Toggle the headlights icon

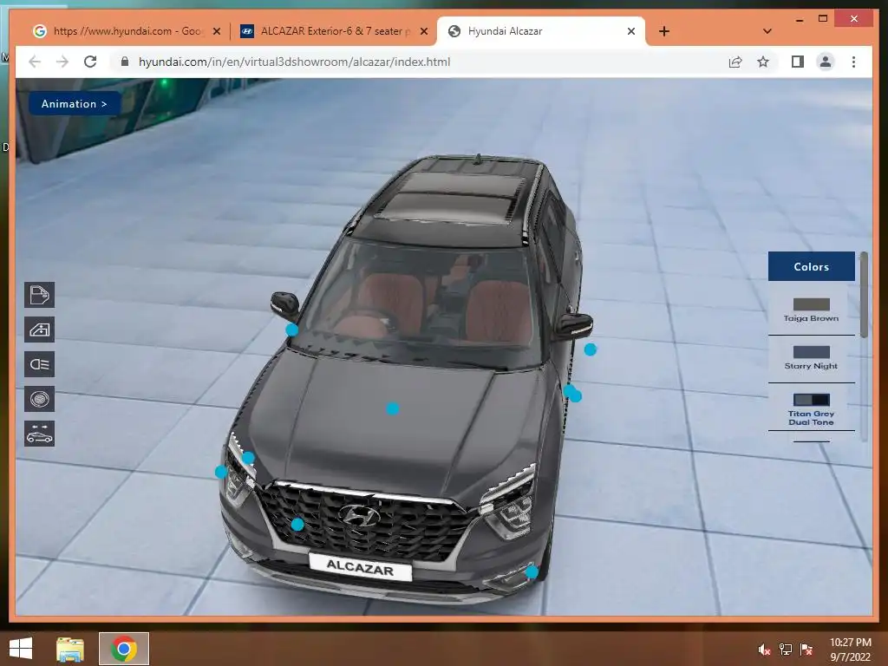39,364
